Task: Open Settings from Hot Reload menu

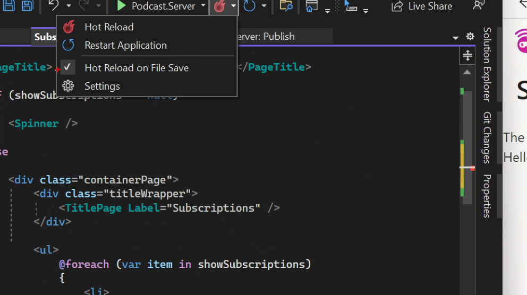Action: 102,86
